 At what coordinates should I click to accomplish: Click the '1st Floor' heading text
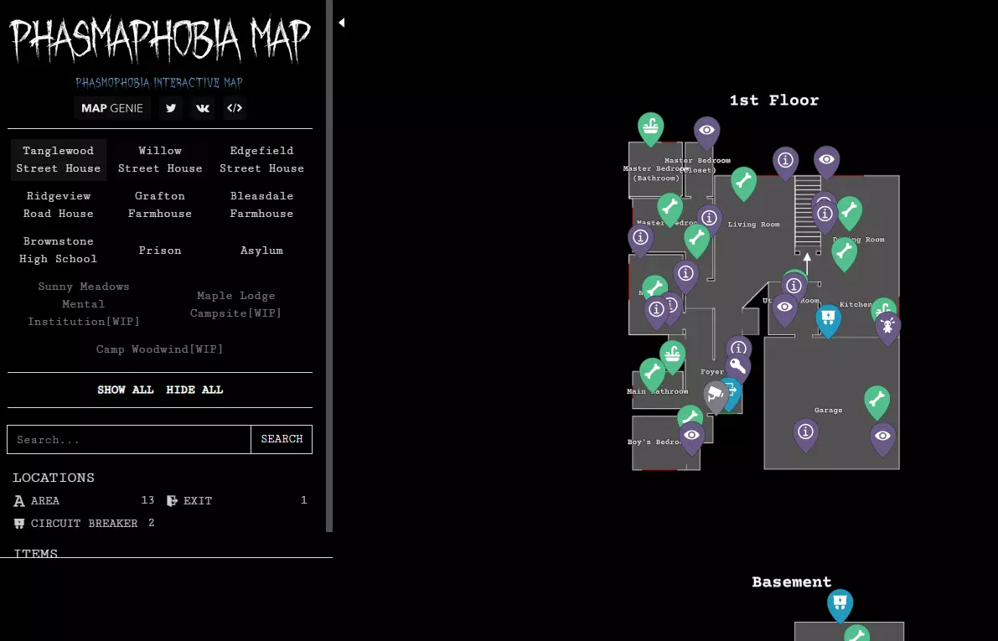click(x=774, y=101)
